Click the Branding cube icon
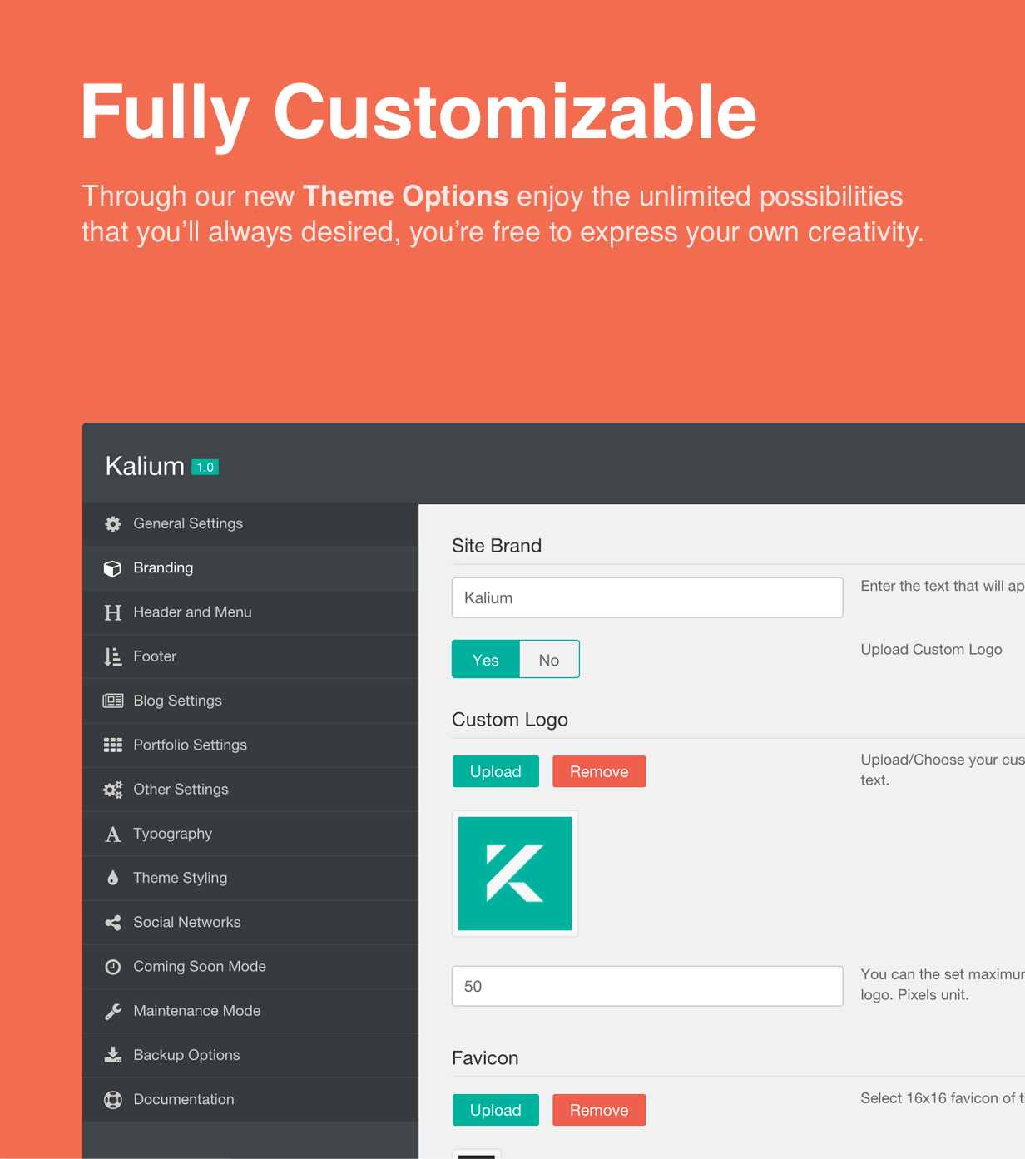Screen dimensions: 1025x1159 coord(112,567)
